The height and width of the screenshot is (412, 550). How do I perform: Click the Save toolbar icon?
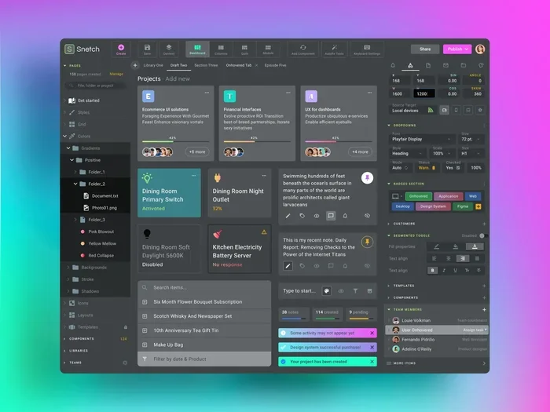click(148, 49)
